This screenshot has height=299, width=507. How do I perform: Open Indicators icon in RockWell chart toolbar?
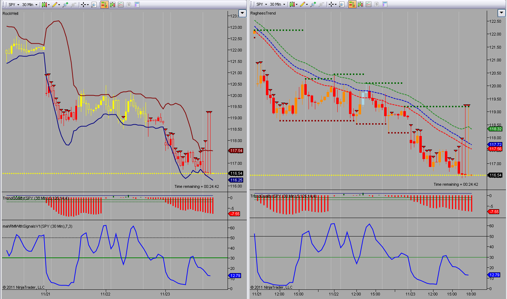pyautogui.click(x=121, y=5)
